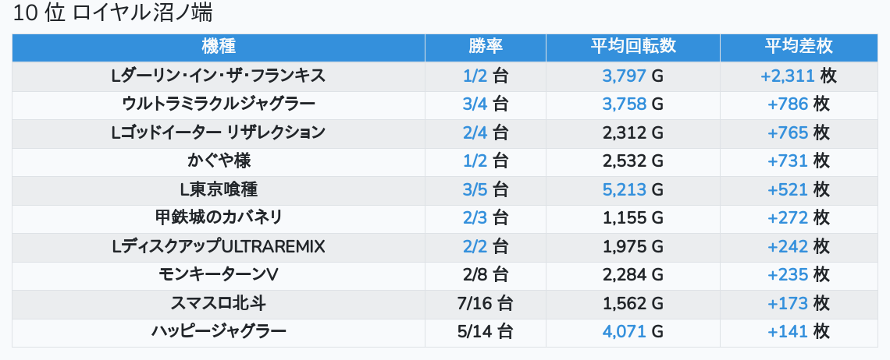The image size is (890, 360).
Task: Click the Lダーリン・イン・ザ・フランキス machine name
Action: pos(218,76)
